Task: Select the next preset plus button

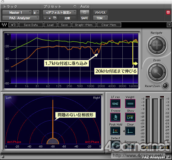Action: [50, 18]
